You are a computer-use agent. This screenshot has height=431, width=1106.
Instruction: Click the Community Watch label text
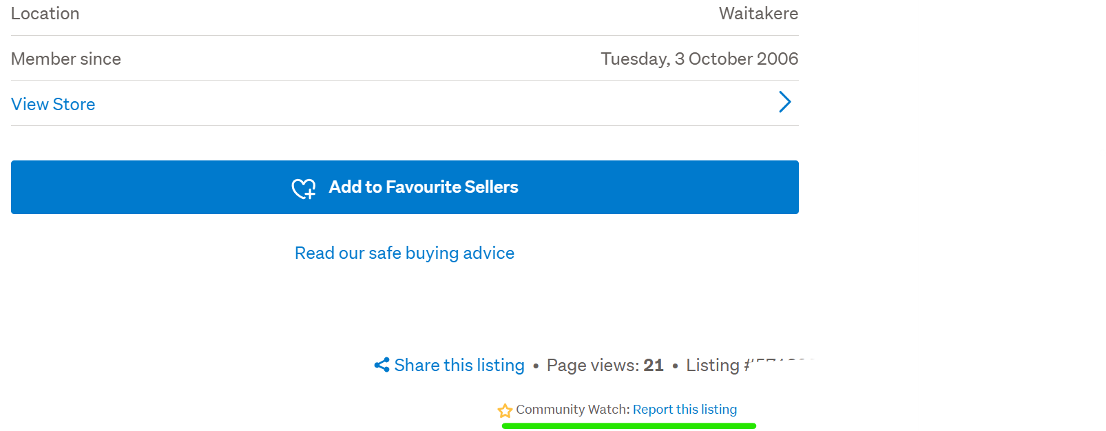pos(572,410)
